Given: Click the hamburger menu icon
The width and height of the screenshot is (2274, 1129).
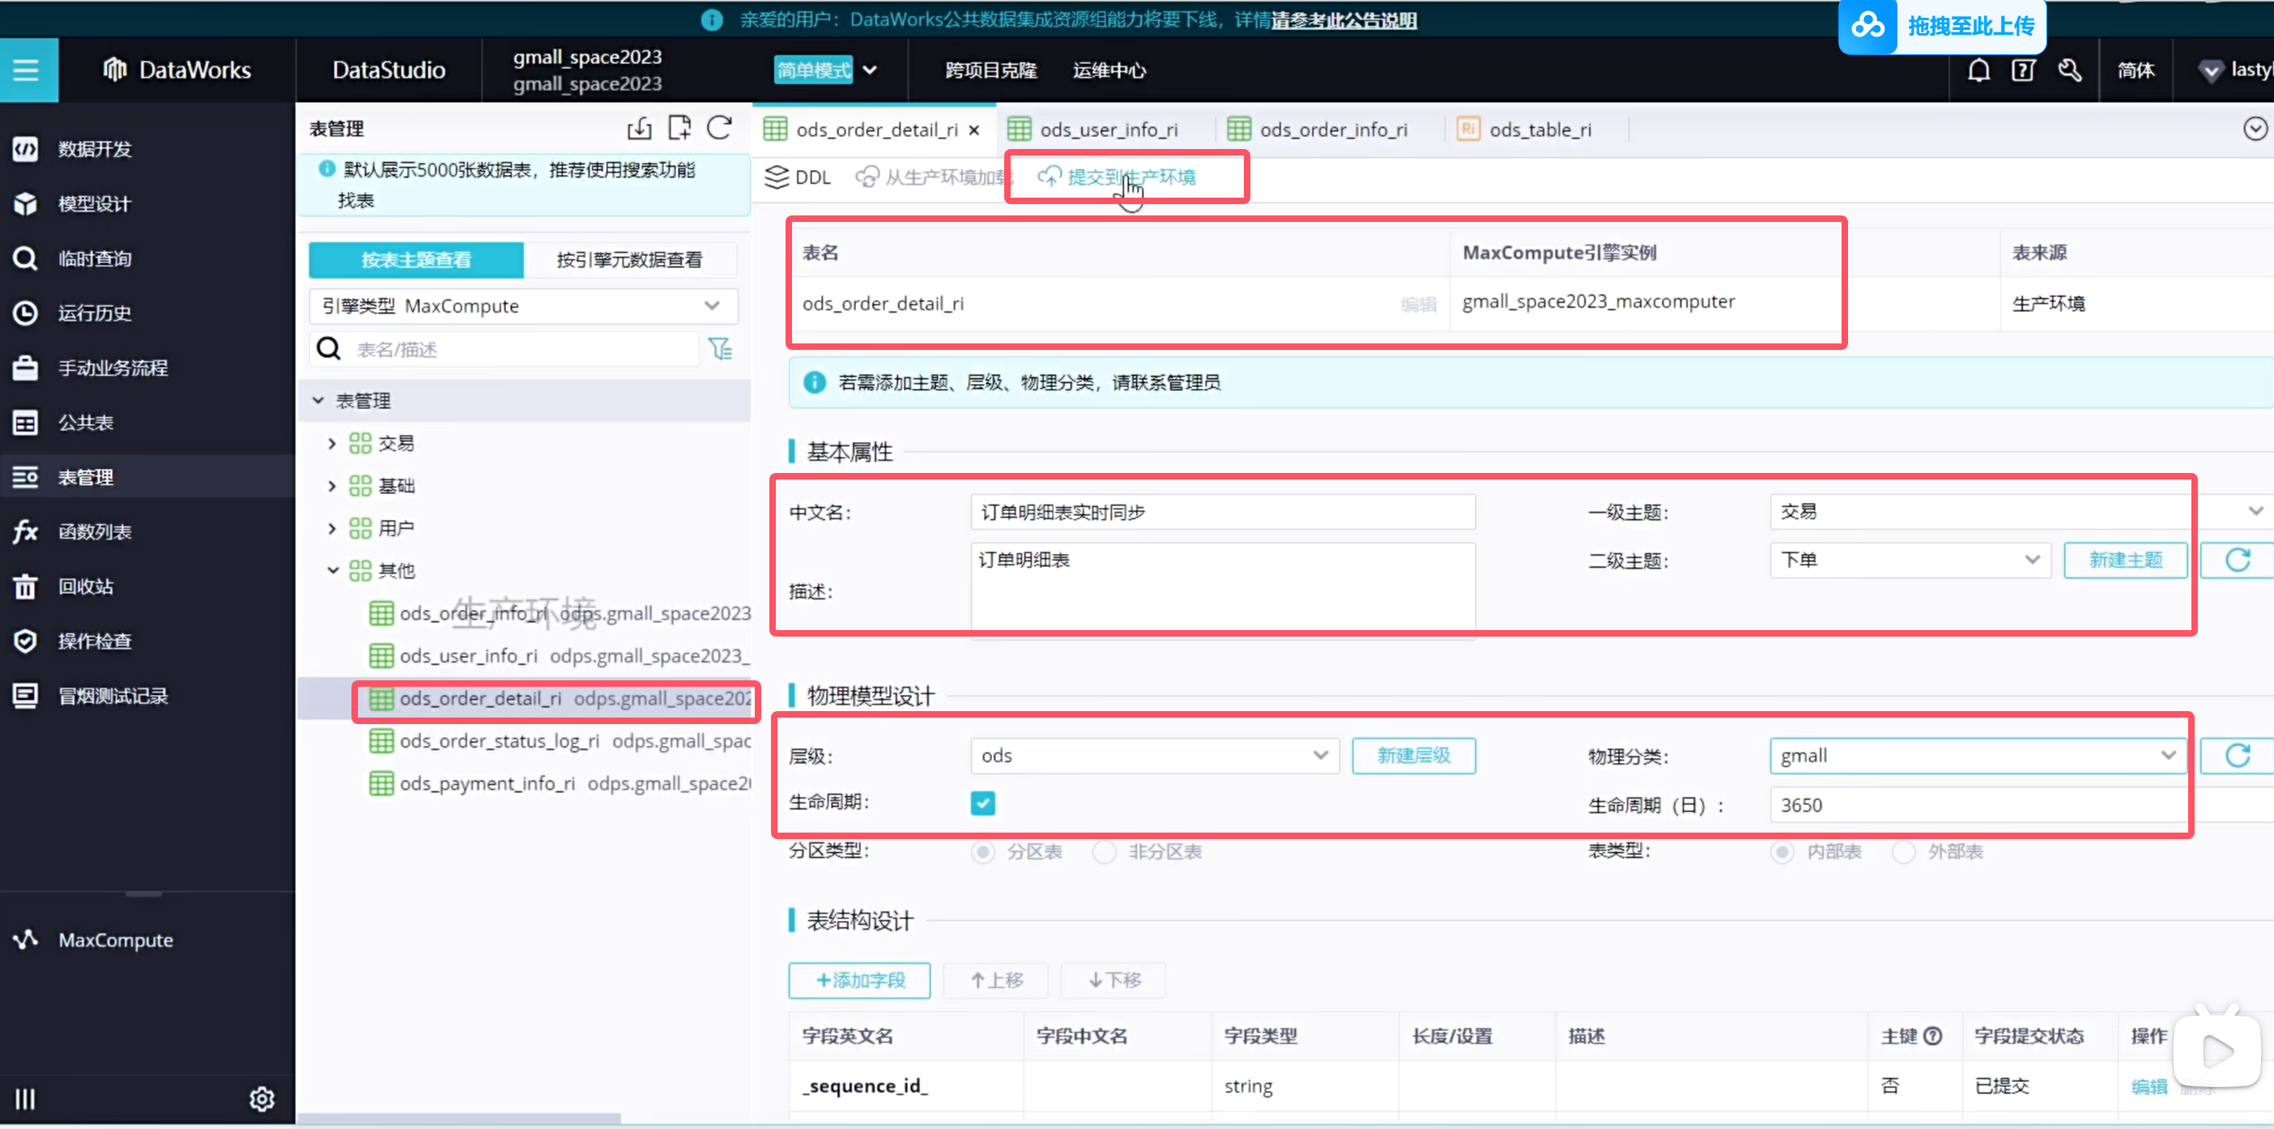Looking at the screenshot, I should coord(27,70).
